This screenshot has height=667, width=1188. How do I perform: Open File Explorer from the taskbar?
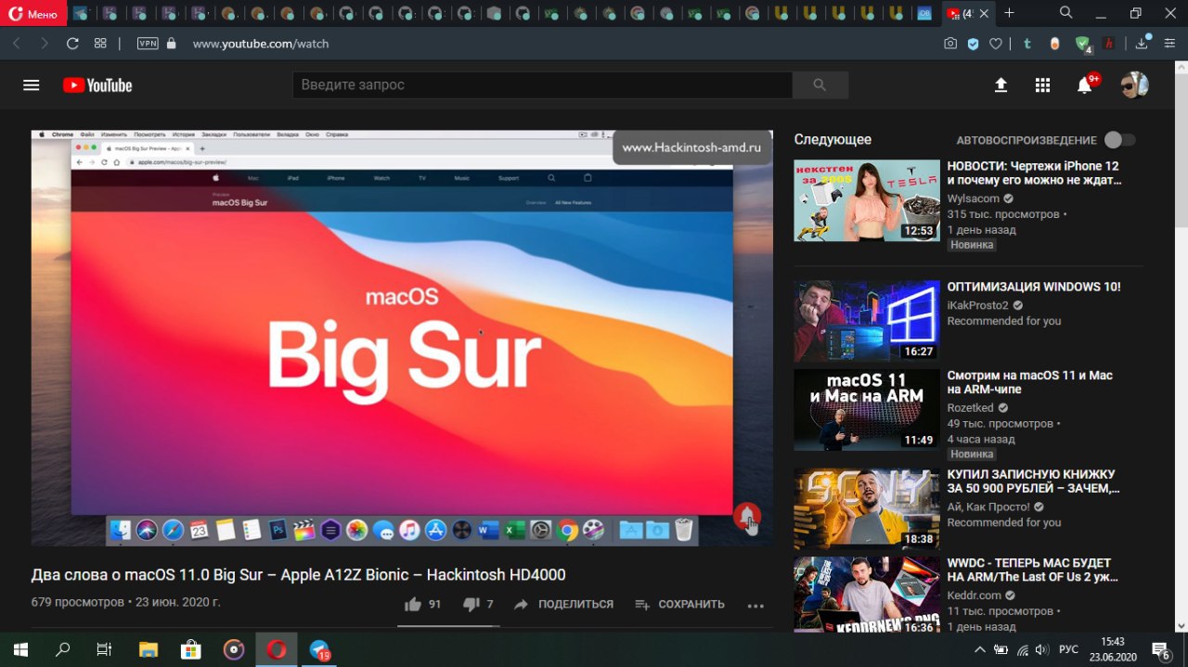148,649
